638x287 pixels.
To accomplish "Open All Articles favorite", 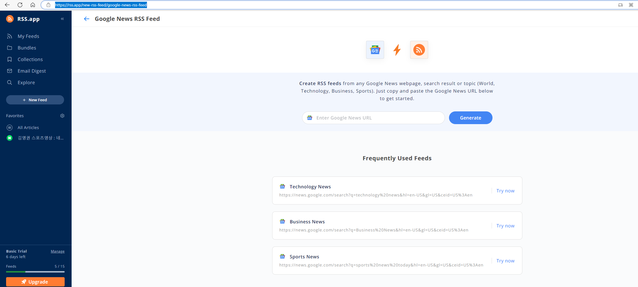I will click(28, 128).
